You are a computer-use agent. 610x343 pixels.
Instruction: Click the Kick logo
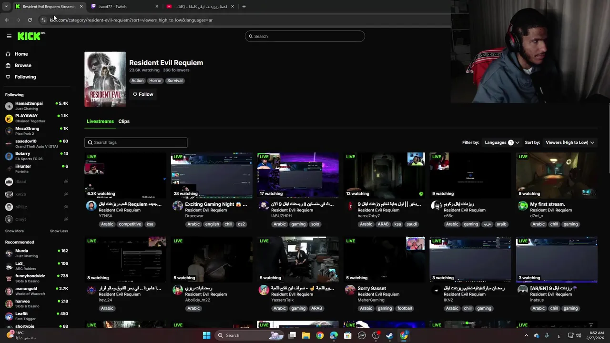coord(31,36)
